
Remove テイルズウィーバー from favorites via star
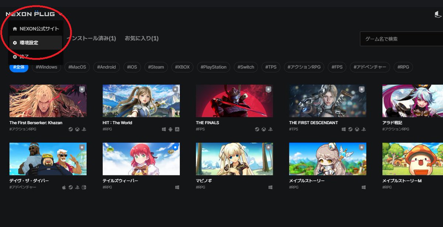click(x=175, y=147)
